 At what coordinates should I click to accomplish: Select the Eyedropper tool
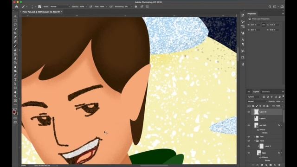pyautogui.click(x=15, y=37)
